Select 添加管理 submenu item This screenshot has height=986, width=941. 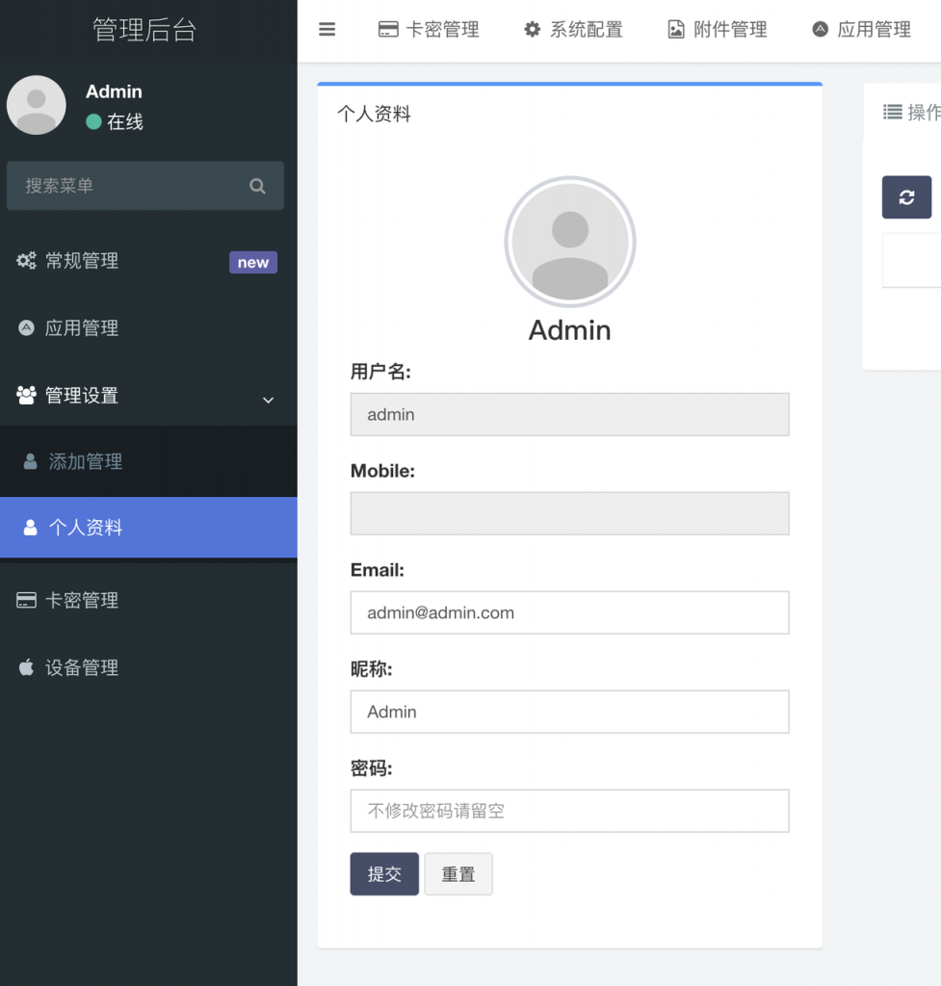point(148,461)
